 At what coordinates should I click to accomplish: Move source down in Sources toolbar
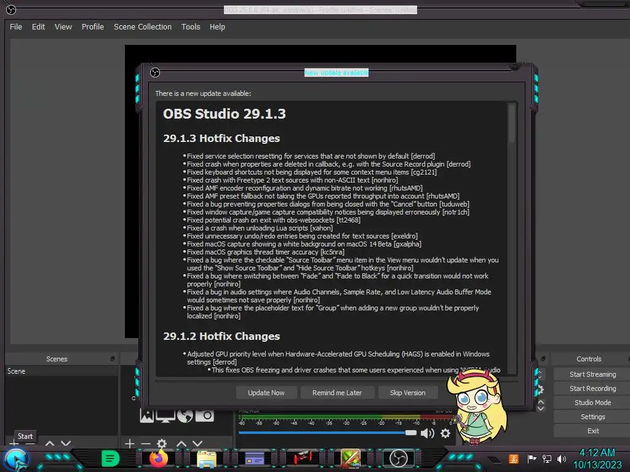[197, 444]
